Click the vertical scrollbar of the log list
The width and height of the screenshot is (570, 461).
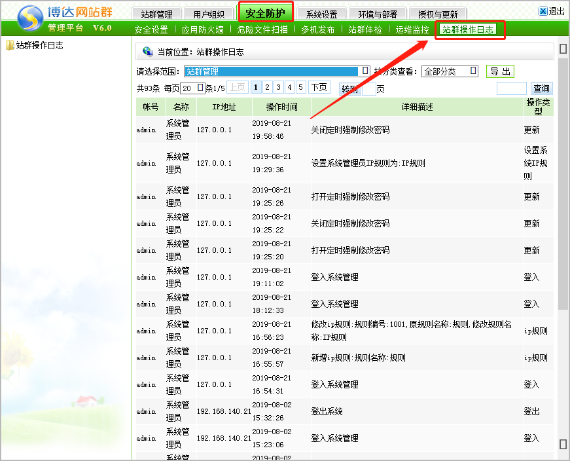[563, 196]
